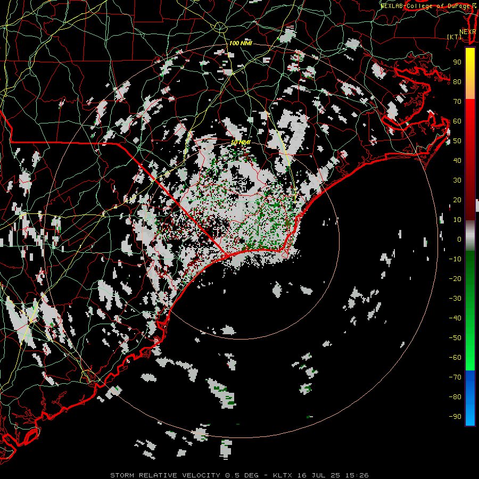The height and width of the screenshot is (479, 479).
Task: Click the 60 value on velocity scale
Action: click(457, 121)
